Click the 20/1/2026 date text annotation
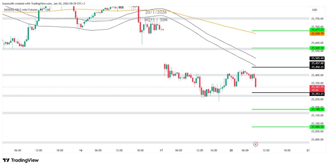This screenshot has height=167, width=328. tap(156, 12)
